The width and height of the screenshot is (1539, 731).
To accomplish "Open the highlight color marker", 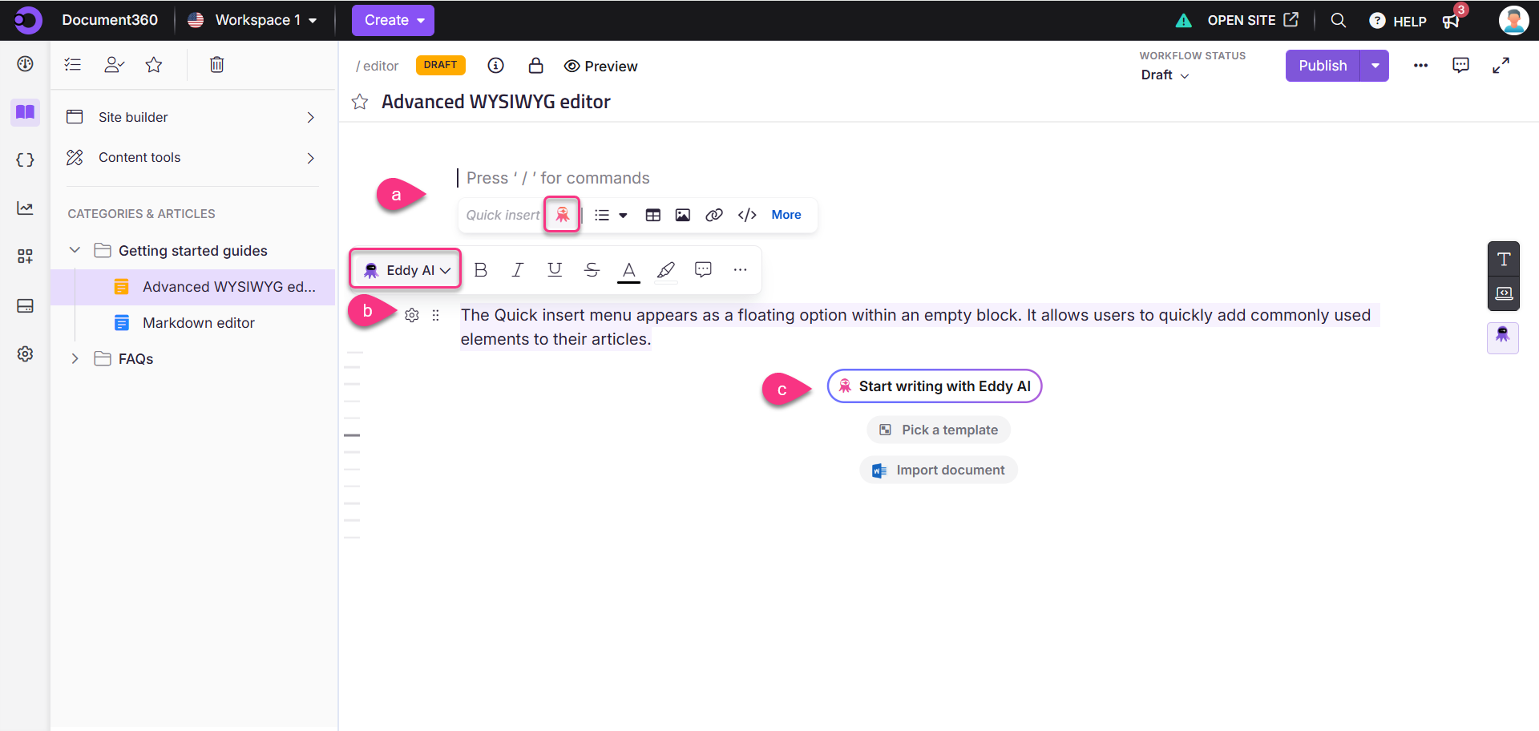I will pos(666,271).
